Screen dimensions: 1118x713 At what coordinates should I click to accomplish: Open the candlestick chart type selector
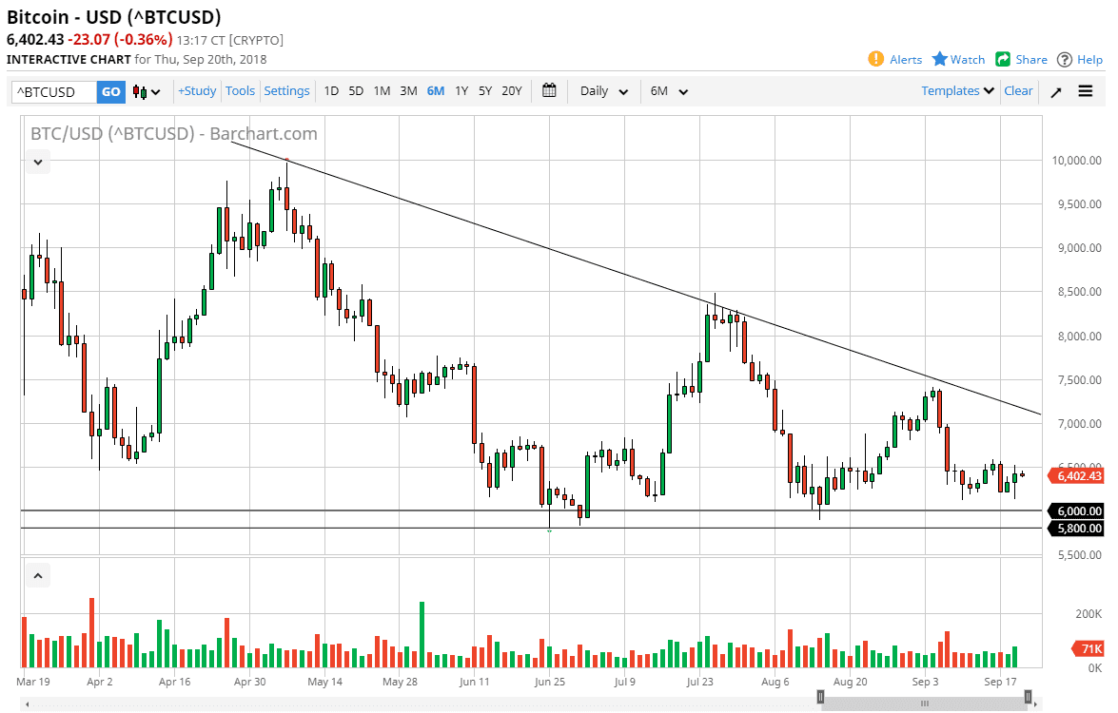147,91
